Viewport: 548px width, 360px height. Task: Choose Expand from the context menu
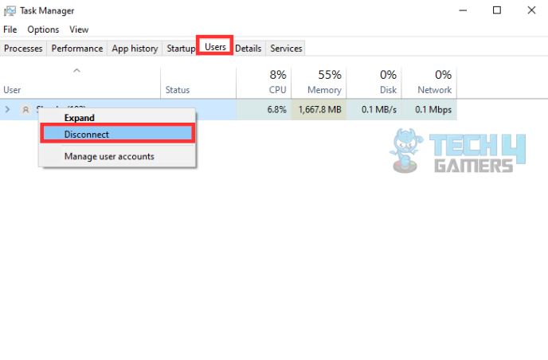[x=80, y=118]
